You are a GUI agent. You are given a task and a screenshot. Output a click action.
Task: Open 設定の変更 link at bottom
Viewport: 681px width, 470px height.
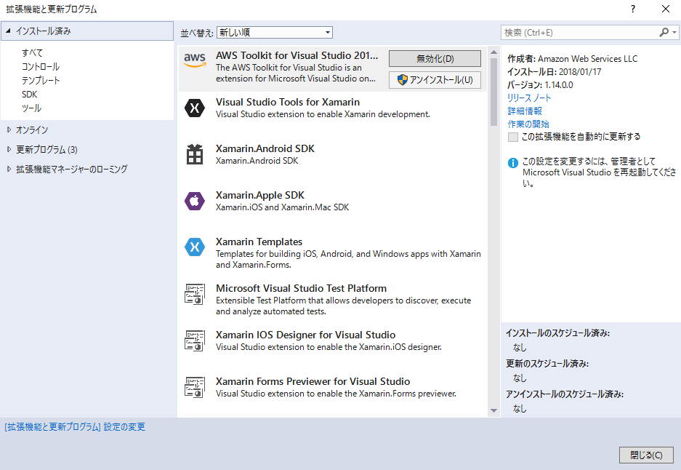[75, 427]
